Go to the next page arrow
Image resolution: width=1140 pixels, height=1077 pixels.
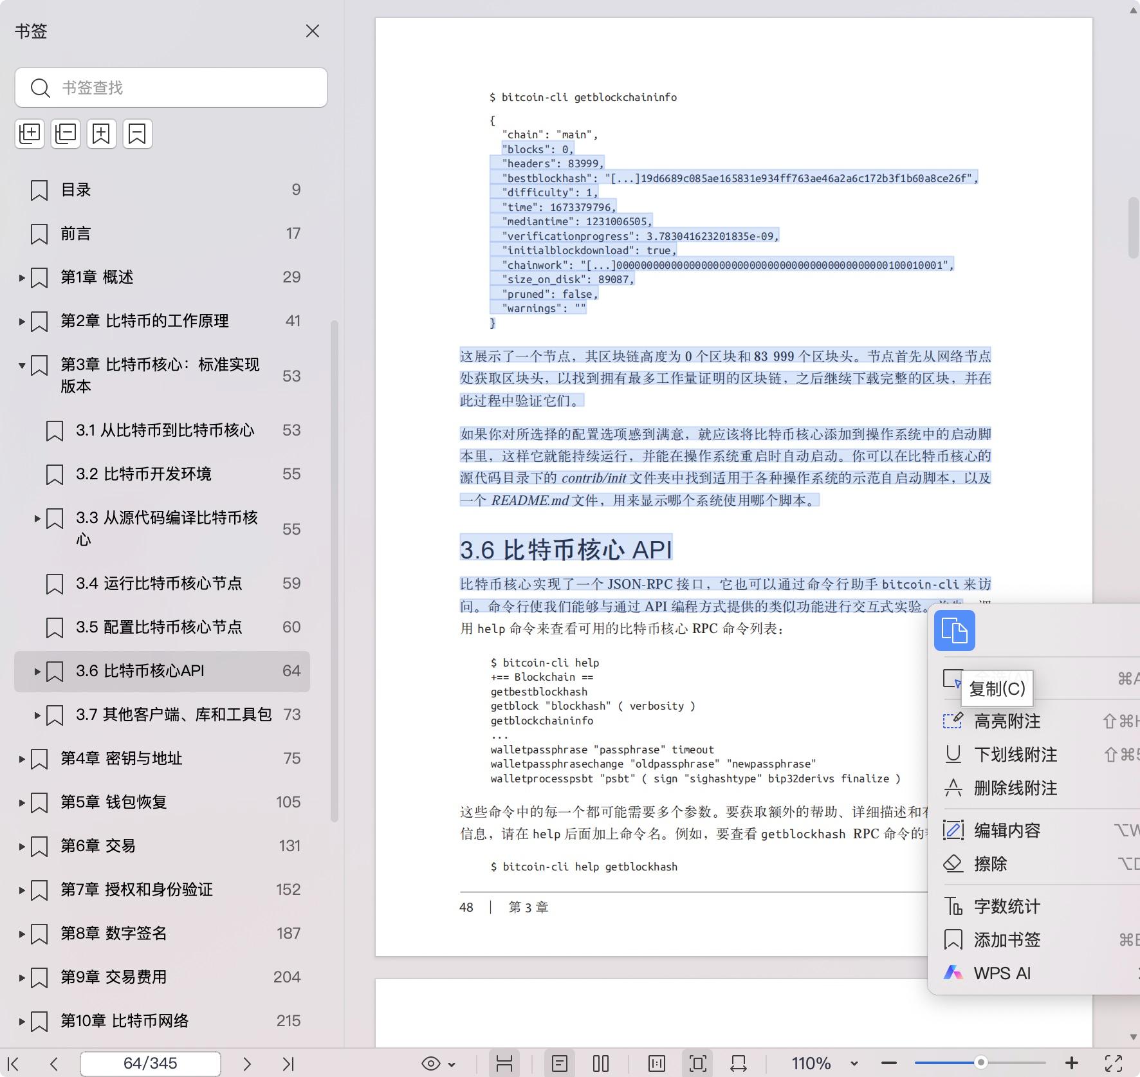point(247,1063)
